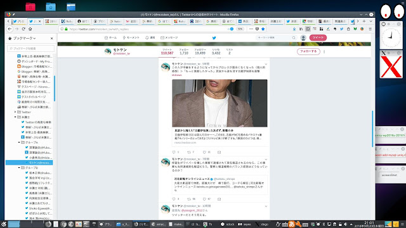Collapse the グループB bookmarks folder

[19, 168]
